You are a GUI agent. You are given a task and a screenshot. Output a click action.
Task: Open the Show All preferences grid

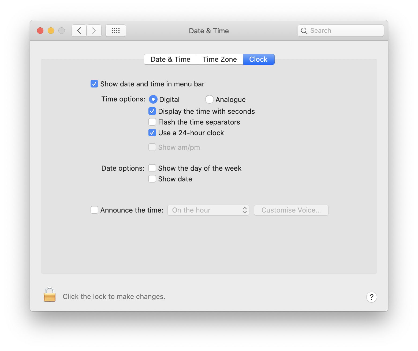pyautogui.click(x=115, y=31)
